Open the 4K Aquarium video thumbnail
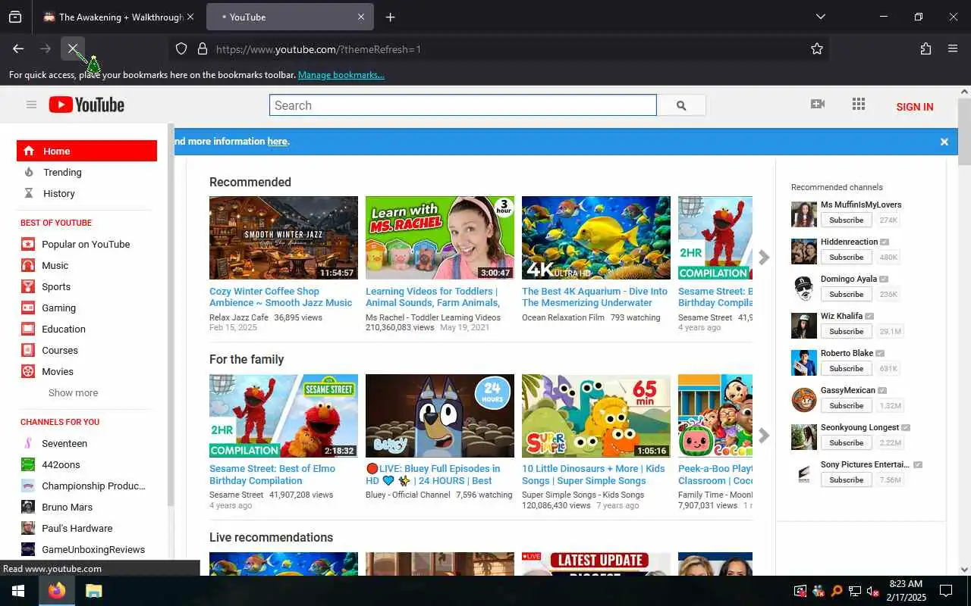971x606 pixels. click(x=596, y=238)
